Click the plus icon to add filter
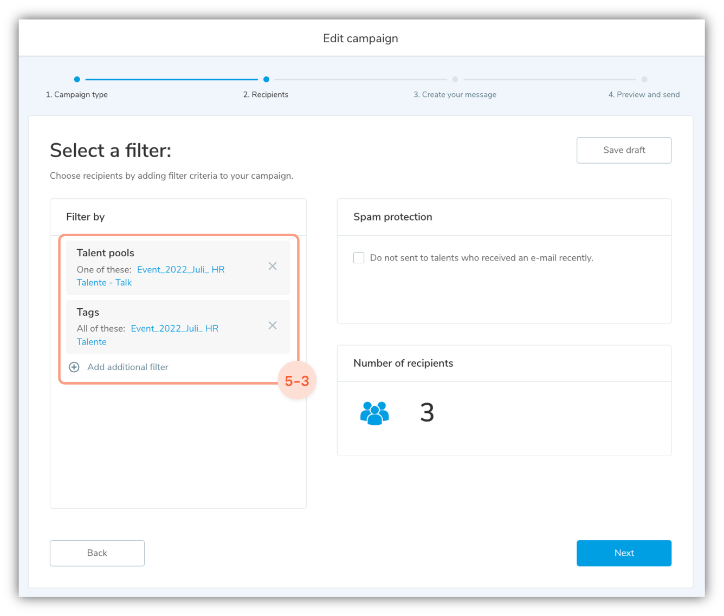Viewport: 724px width, 616px height. pyautogui.click(x=74, y=367)
